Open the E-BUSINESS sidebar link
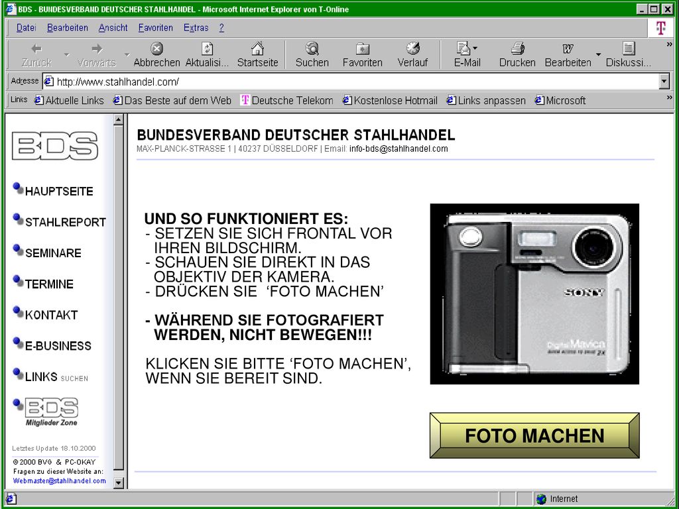679x509 pixels. tap(58, 346)
